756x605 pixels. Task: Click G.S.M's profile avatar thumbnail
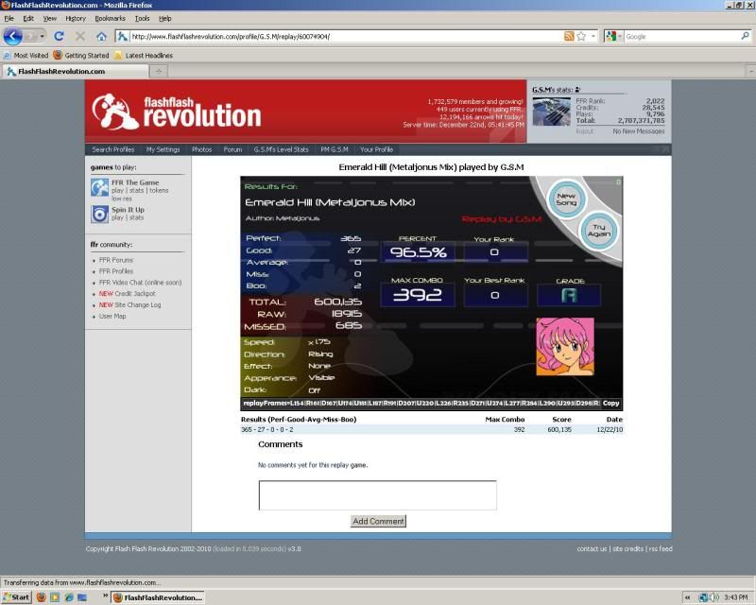[551, 112]
